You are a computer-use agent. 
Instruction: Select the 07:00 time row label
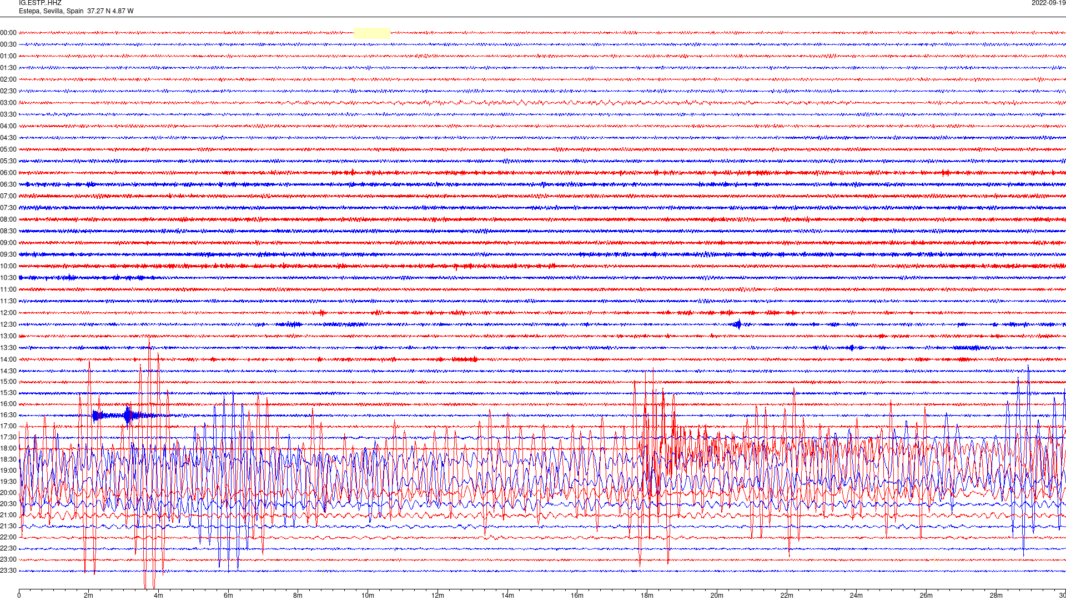pos(8,196)
